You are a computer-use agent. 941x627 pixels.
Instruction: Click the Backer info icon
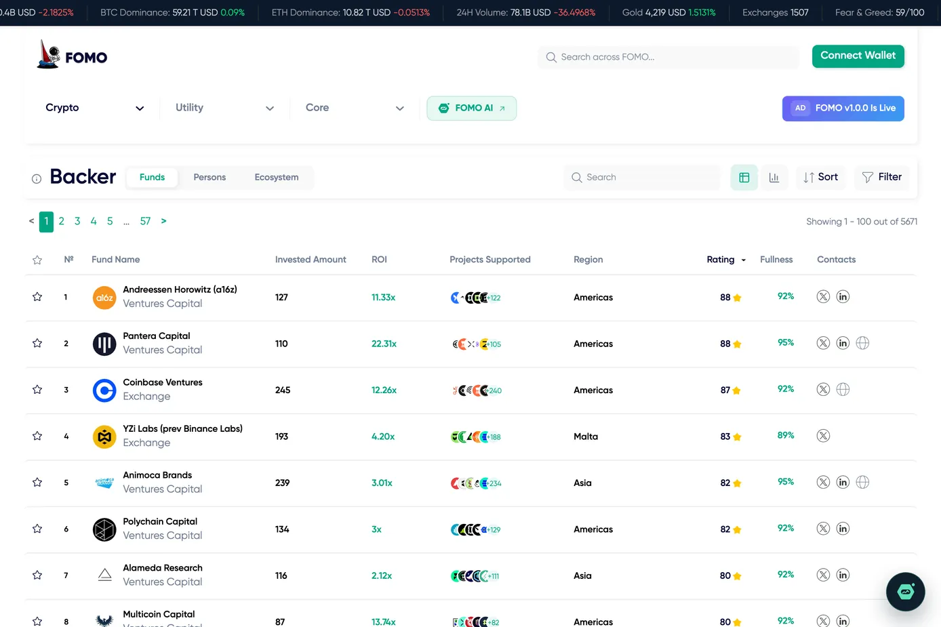[37, 179]
